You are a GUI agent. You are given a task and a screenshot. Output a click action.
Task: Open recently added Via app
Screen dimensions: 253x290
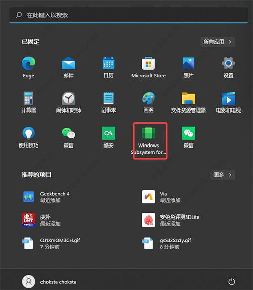pyautogui.click(x=161, y=197)
